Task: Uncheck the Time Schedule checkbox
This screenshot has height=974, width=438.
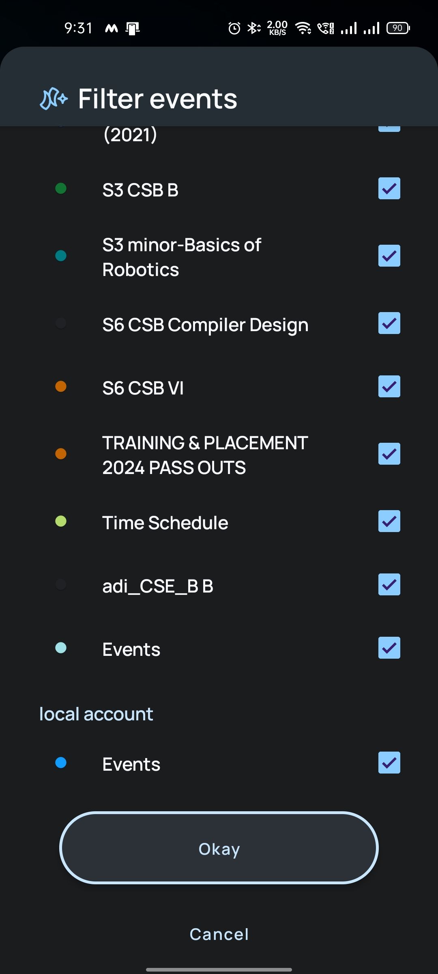Action: 389,521
